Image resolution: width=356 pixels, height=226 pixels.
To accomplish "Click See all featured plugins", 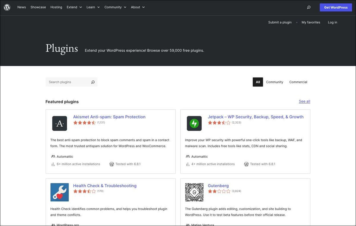I will (x=304, y=102).
